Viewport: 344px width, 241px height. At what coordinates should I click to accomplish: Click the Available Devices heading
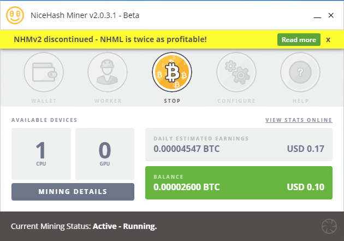44,120
